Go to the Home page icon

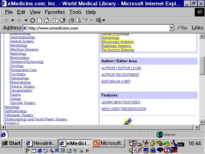tap(46, 20)
